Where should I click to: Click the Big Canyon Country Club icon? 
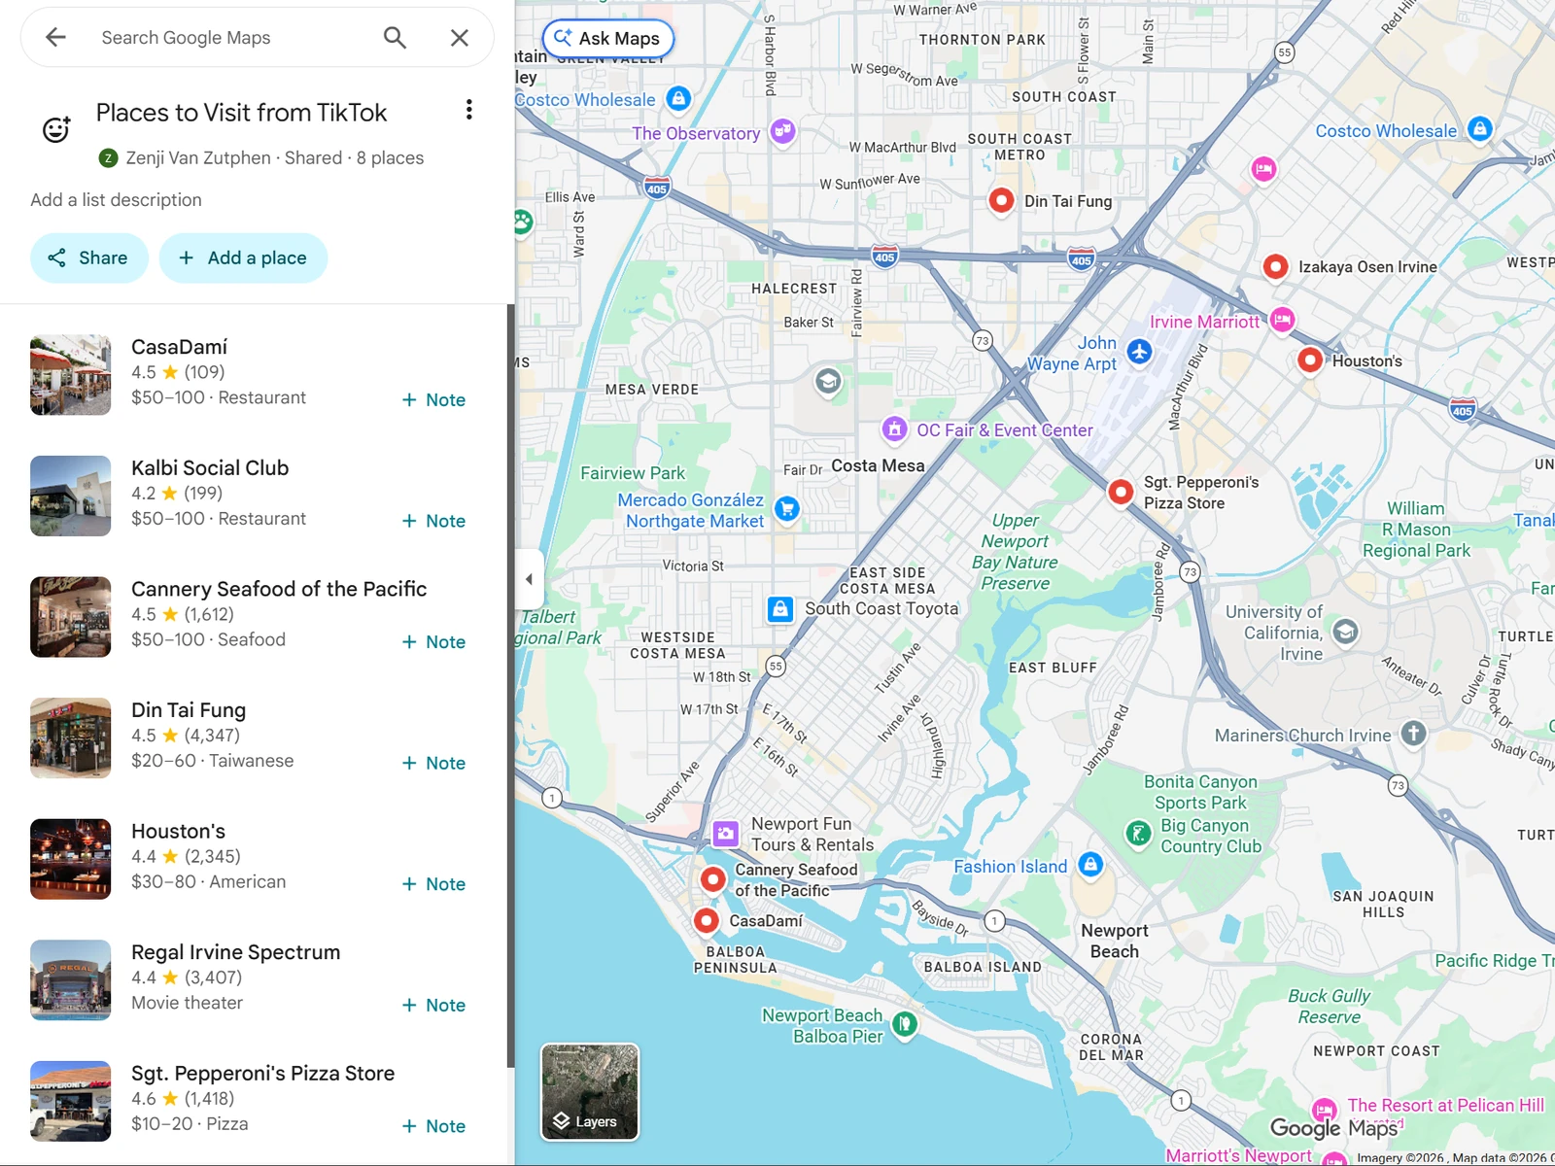click(x=1138, y=833)
